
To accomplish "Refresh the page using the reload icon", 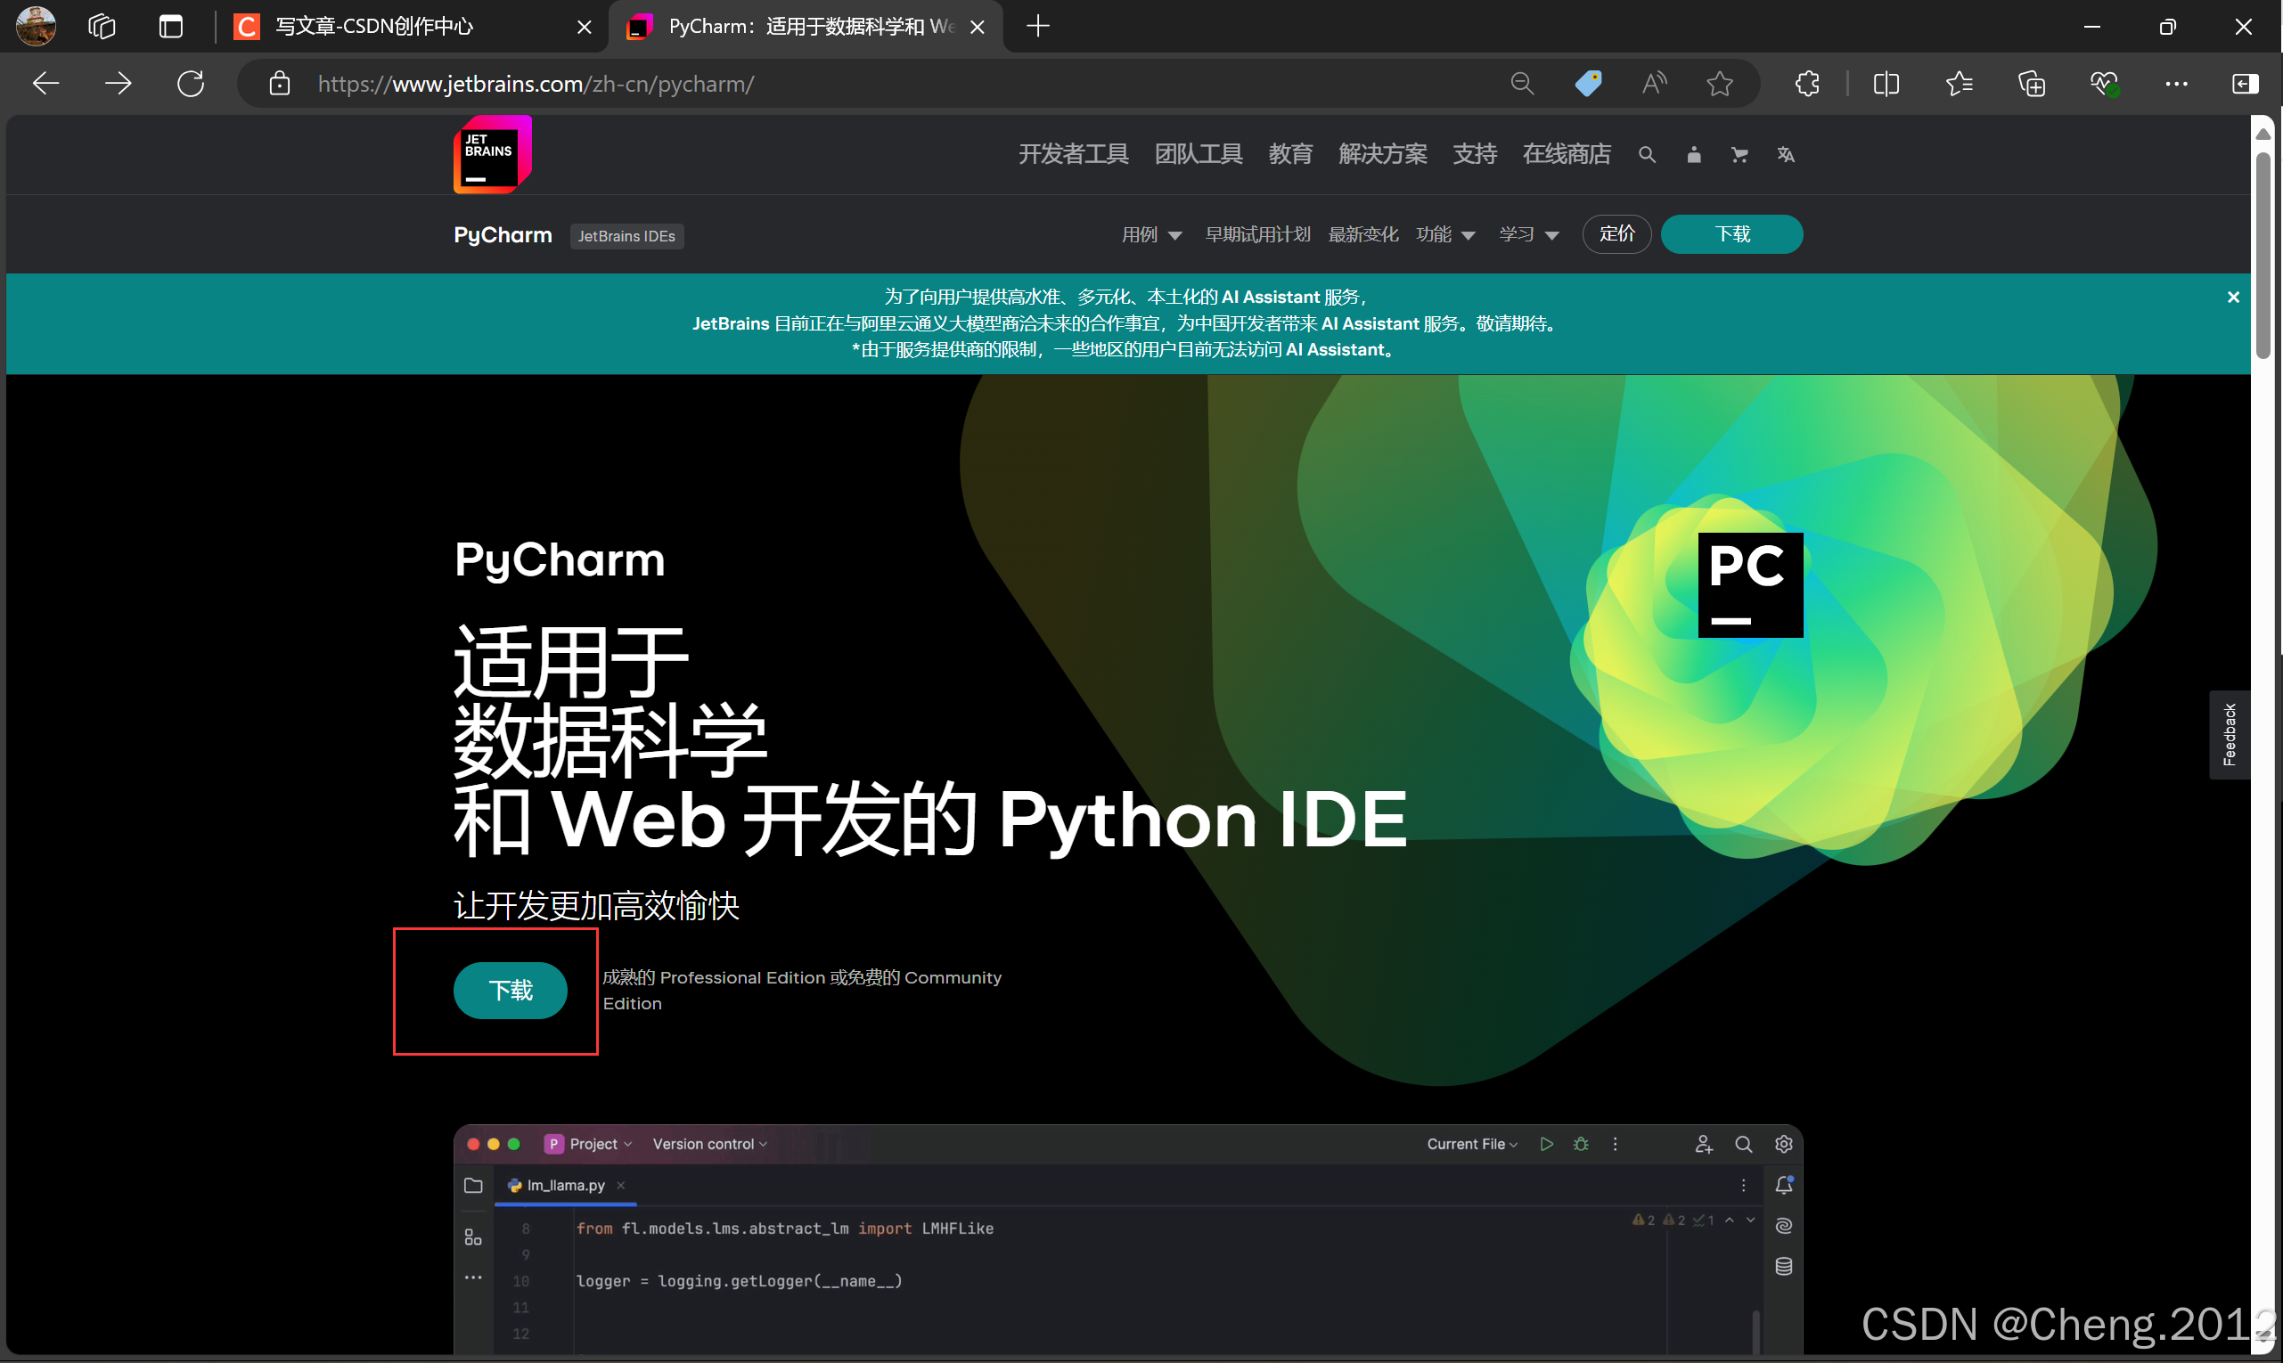I will coord(190,84).
